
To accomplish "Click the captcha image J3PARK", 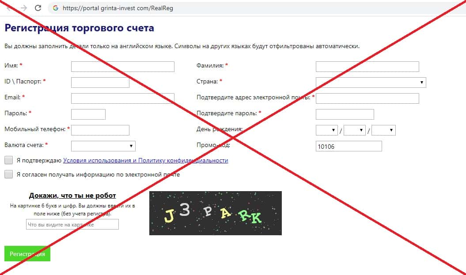I will point(216,213).
